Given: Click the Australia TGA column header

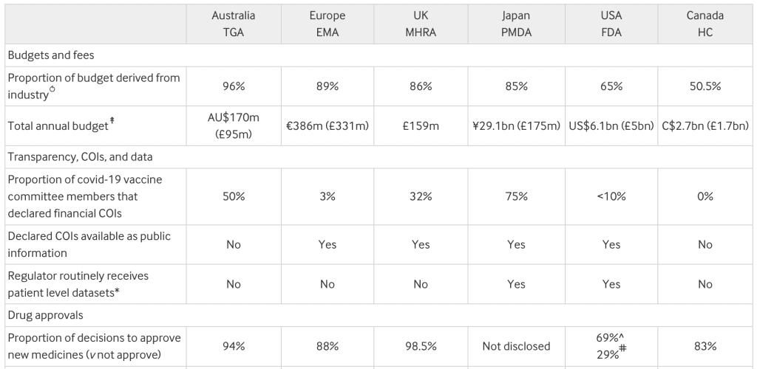Looking at the screenshot, I should (x=234, y=24).
